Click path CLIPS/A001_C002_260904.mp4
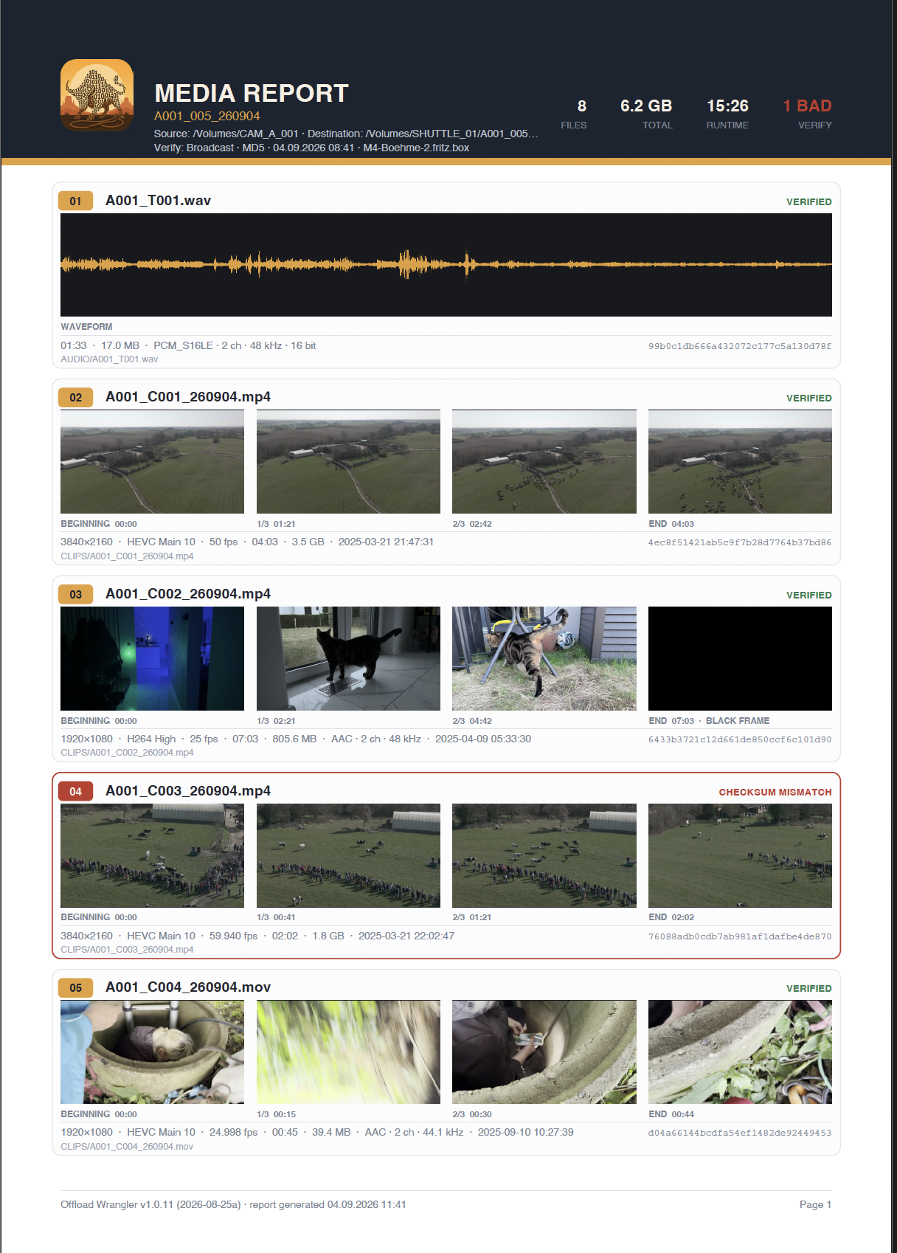This screenshot has height=1253, width=897. [127, 753]
